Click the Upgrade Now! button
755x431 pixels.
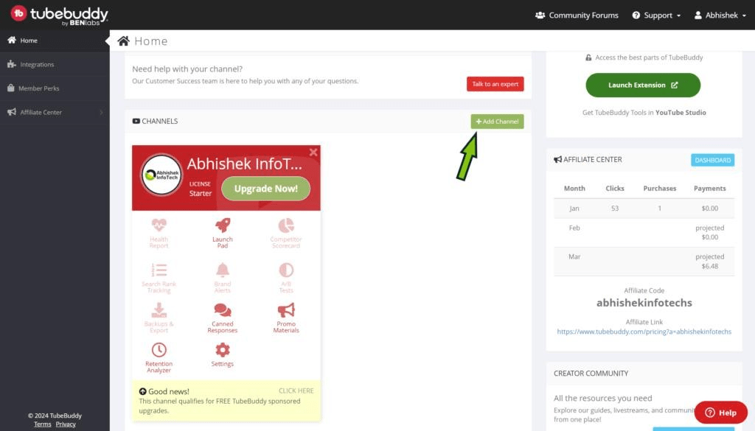coord(265,189)
